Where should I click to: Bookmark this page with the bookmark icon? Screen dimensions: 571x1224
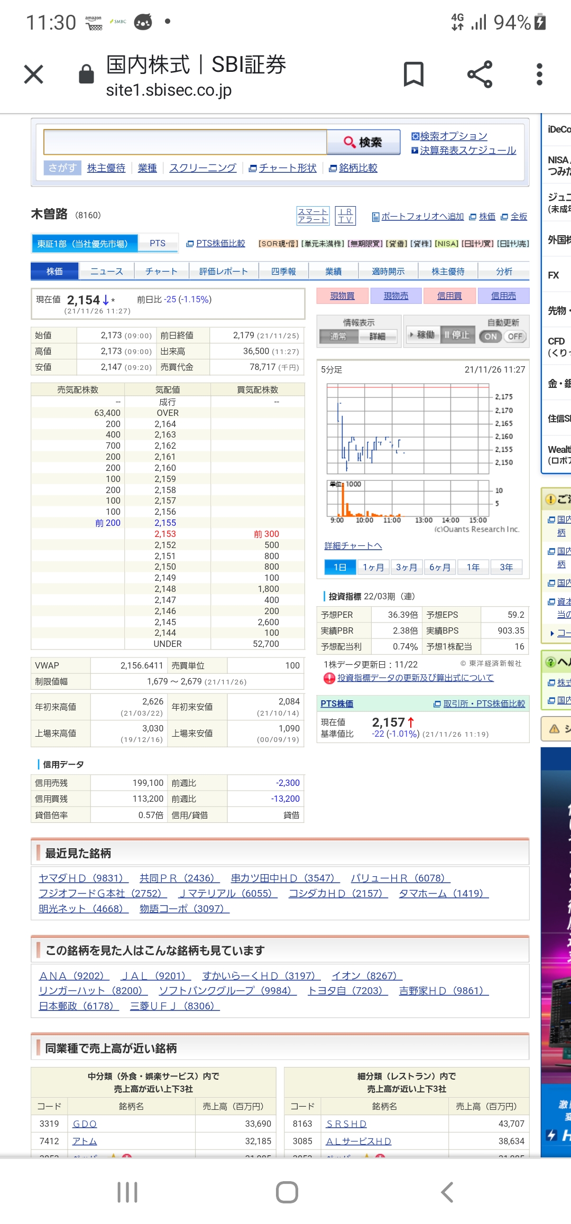(x=413, y=74)
